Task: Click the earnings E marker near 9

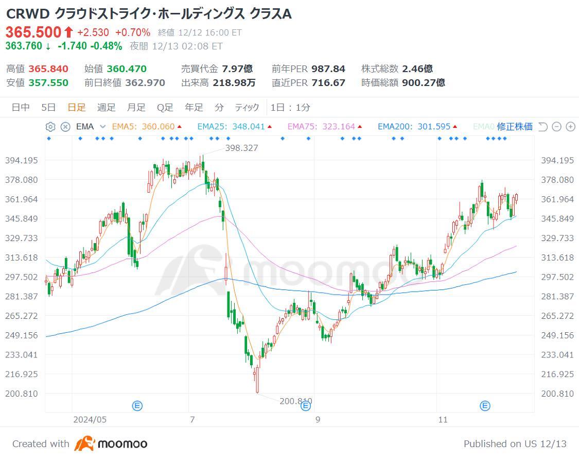Action: pos(305,406)
